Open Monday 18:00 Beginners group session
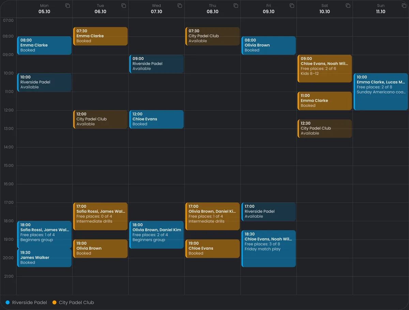Screen dimensions: 409x310 (x=44, y=235)
